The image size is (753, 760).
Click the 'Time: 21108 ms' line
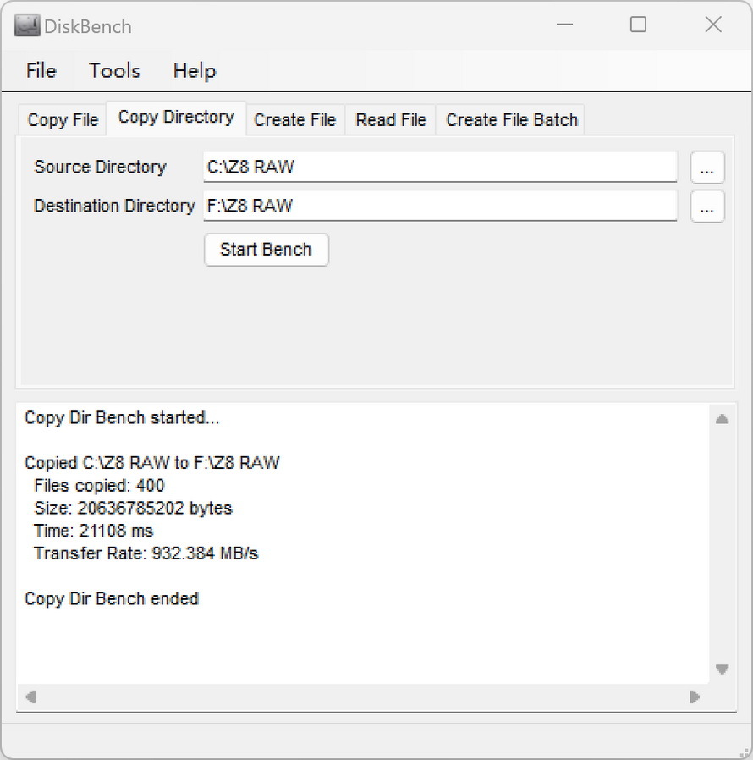[x=94, y=531]
